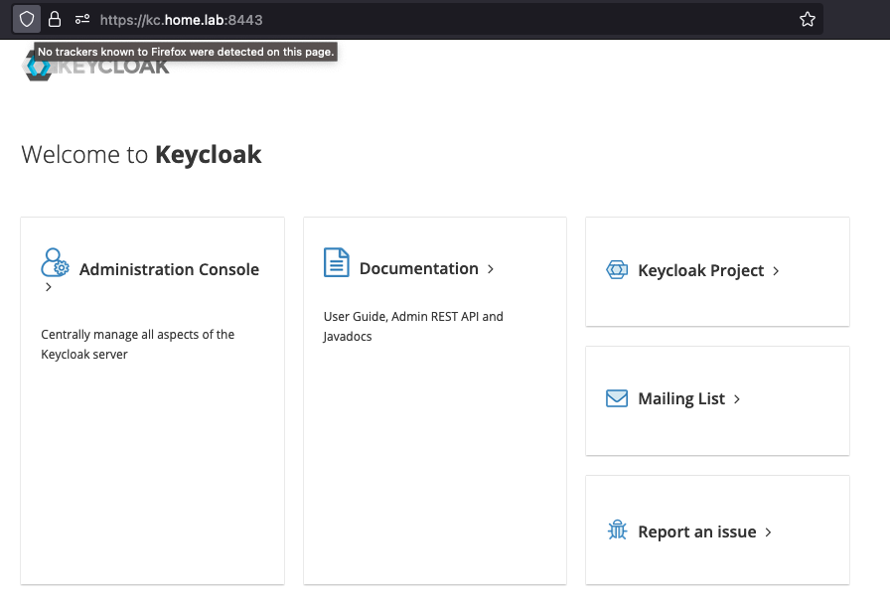Open the Report an issue link
The image size is (890, 605).
pyautogui.click(x=697, y=530)
